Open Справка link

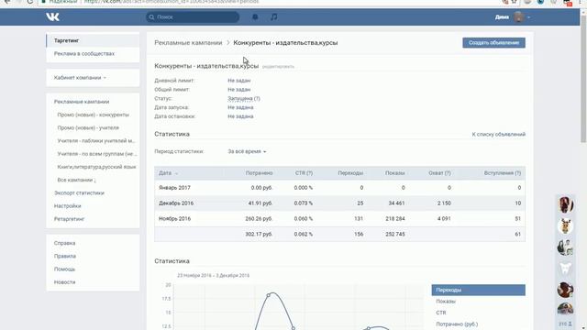pos(64,243)
